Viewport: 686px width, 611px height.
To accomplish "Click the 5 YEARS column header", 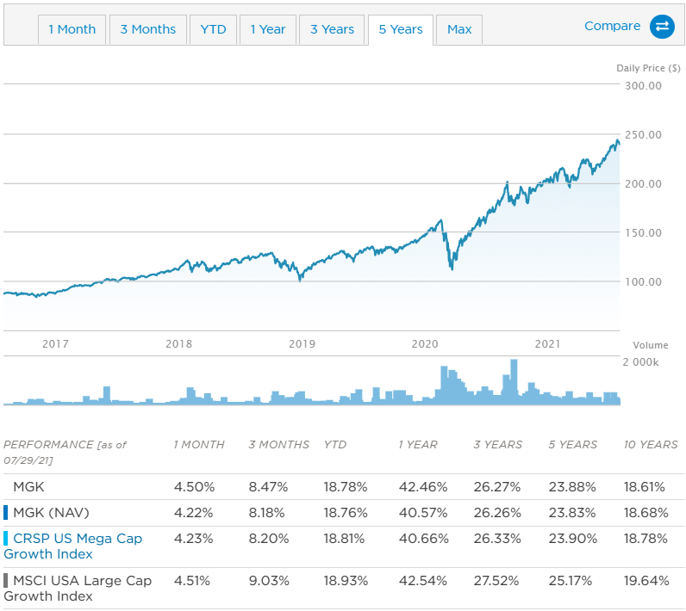I will point(573,445).
